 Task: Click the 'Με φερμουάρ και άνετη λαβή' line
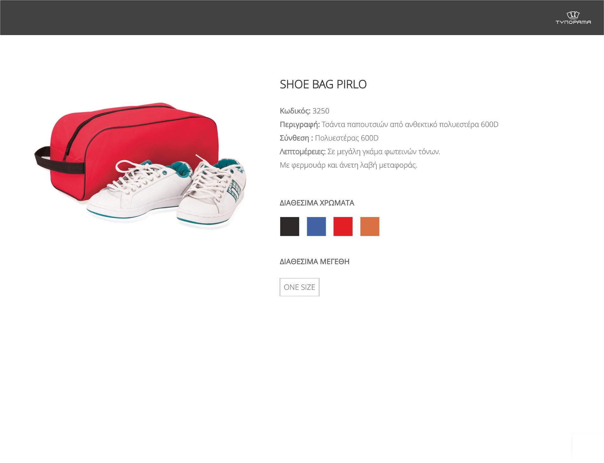(x=348, y=165)
